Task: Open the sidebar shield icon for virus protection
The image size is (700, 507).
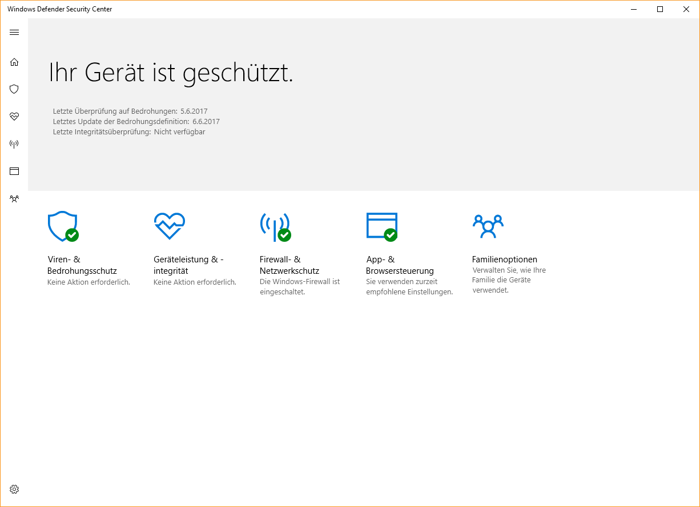Action: (x=14, y=89)
